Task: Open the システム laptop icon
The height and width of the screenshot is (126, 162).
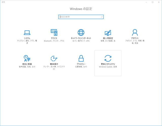Action: [27, 33]
